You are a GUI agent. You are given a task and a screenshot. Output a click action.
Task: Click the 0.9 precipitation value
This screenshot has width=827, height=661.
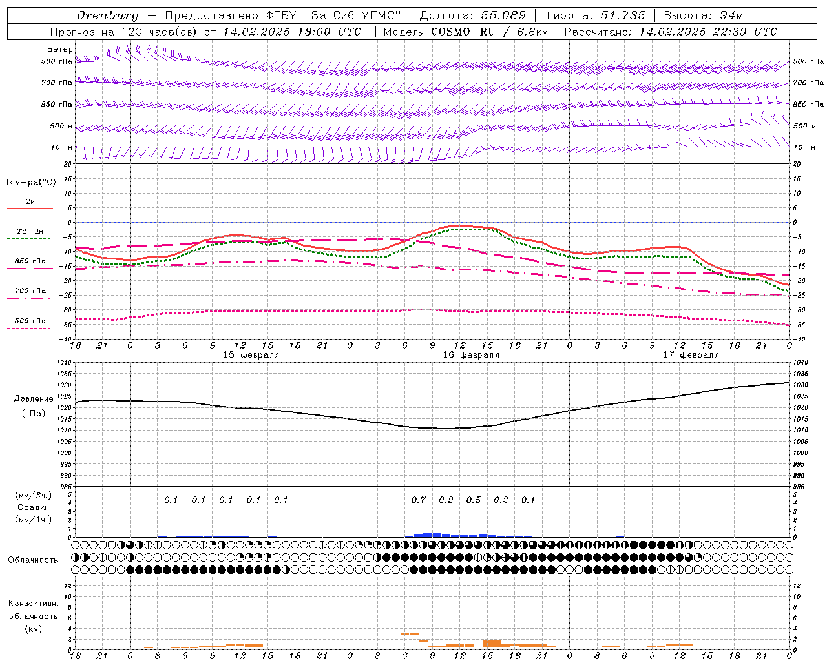[x=446, y=500]
